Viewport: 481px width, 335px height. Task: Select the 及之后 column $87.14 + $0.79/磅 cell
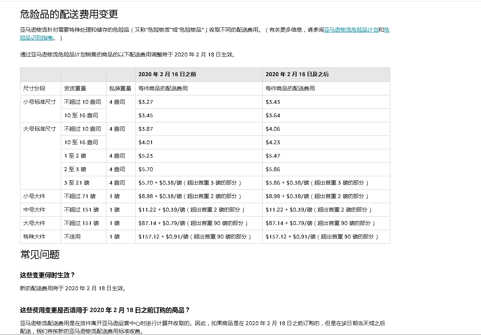[326, 223]
